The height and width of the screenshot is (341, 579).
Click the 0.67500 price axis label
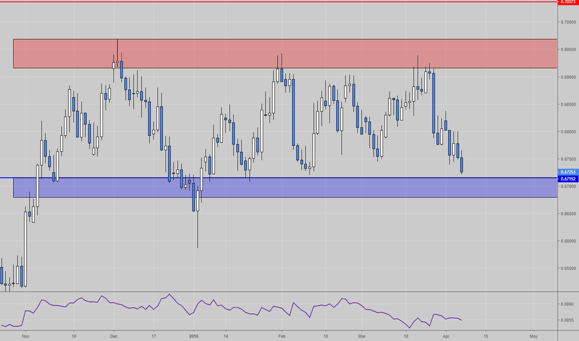(568, 159)
